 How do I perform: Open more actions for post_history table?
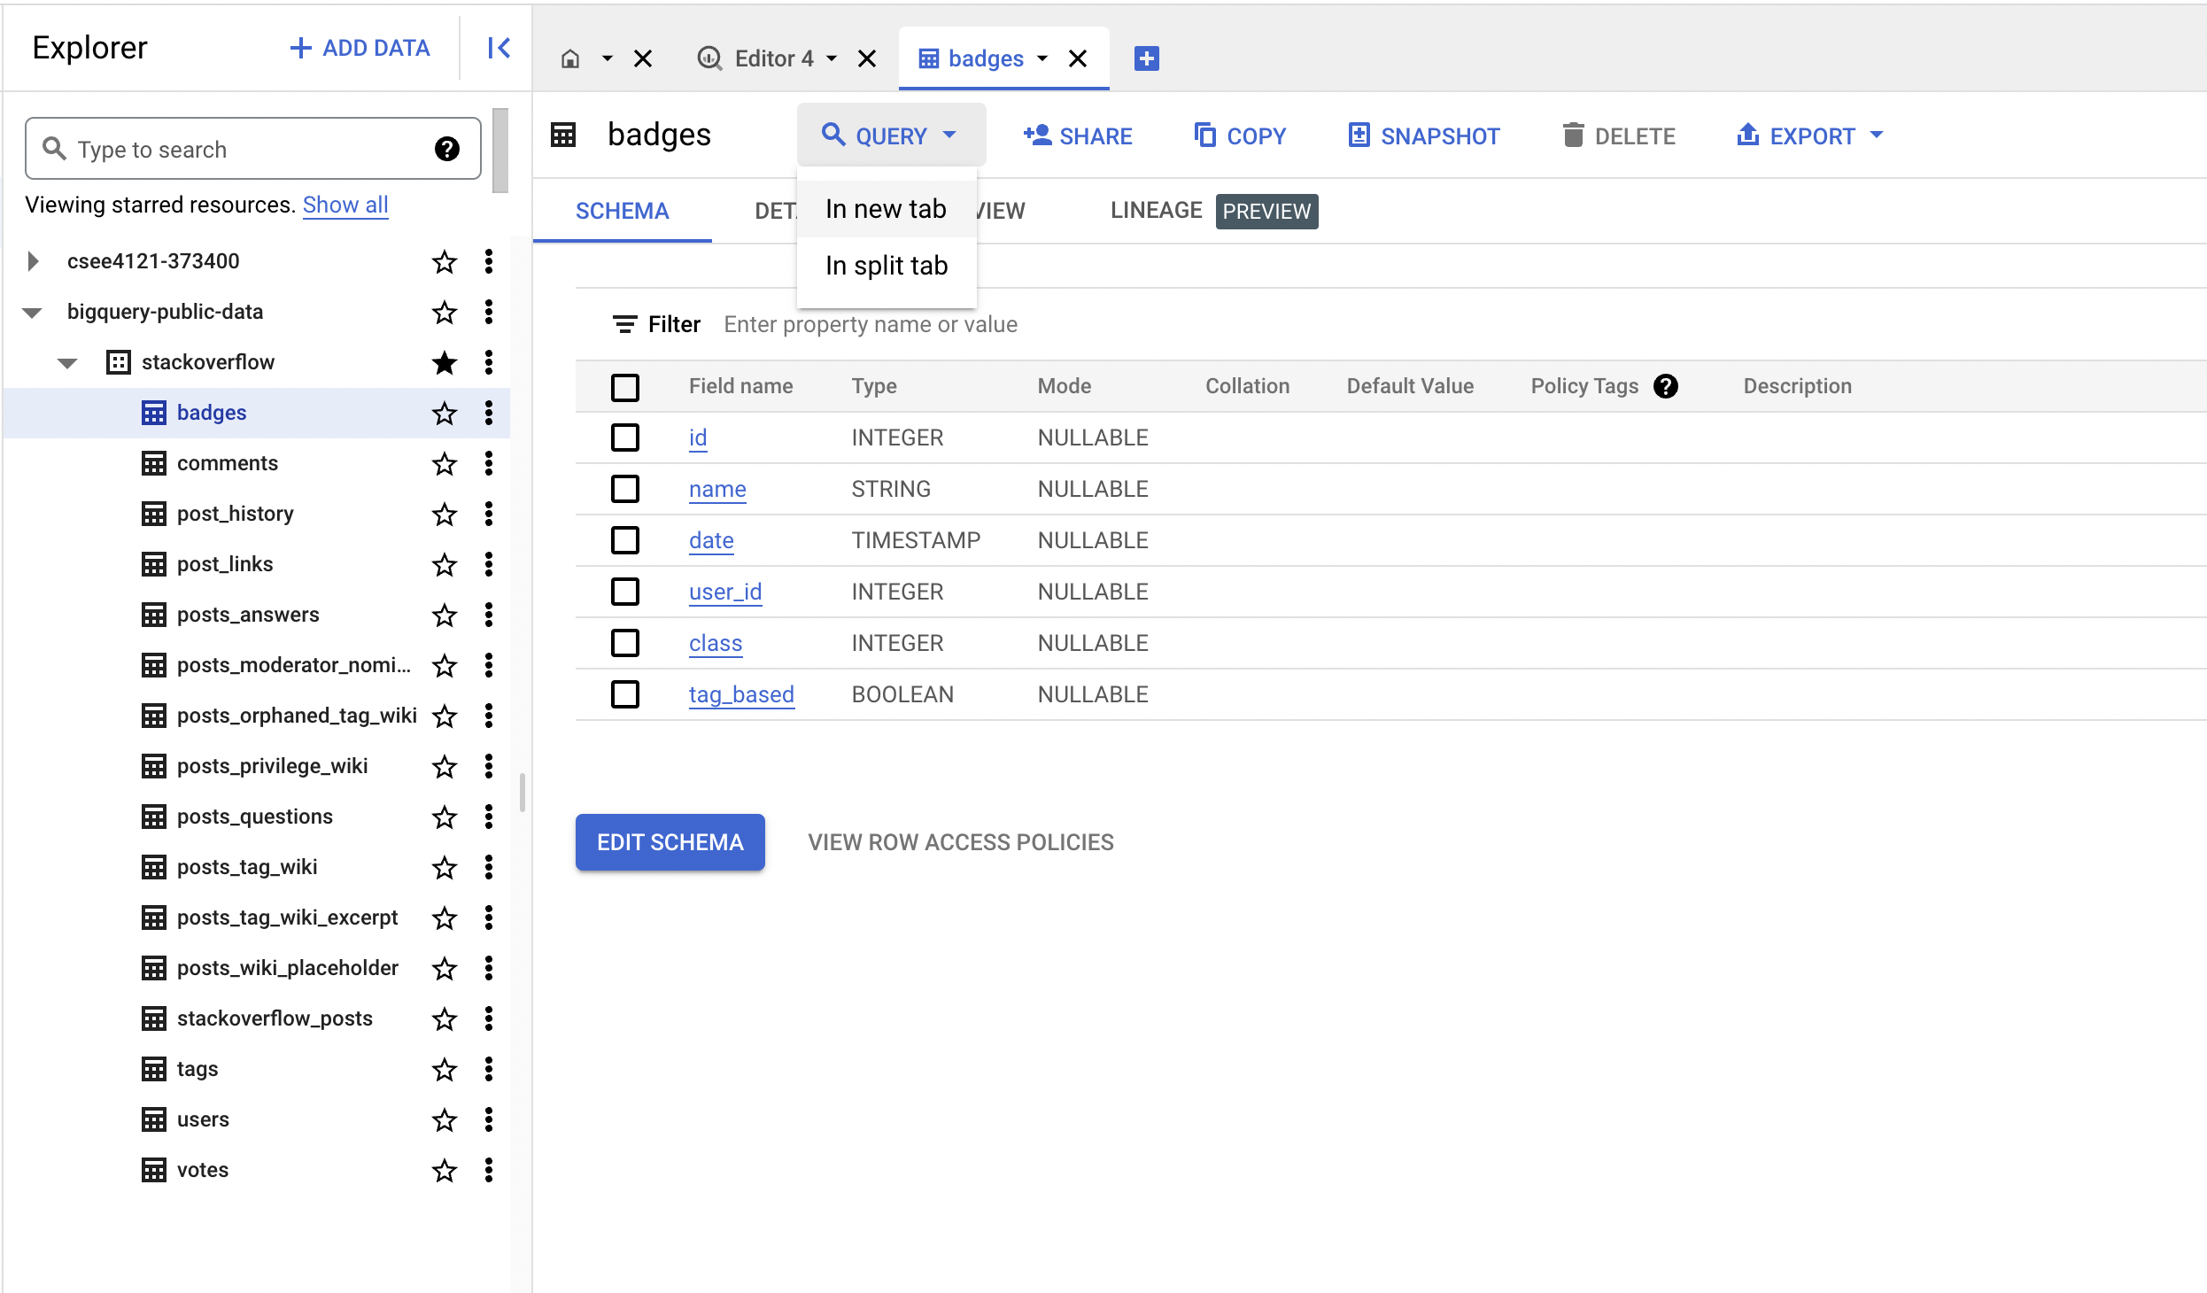click(x=489, y=514)
